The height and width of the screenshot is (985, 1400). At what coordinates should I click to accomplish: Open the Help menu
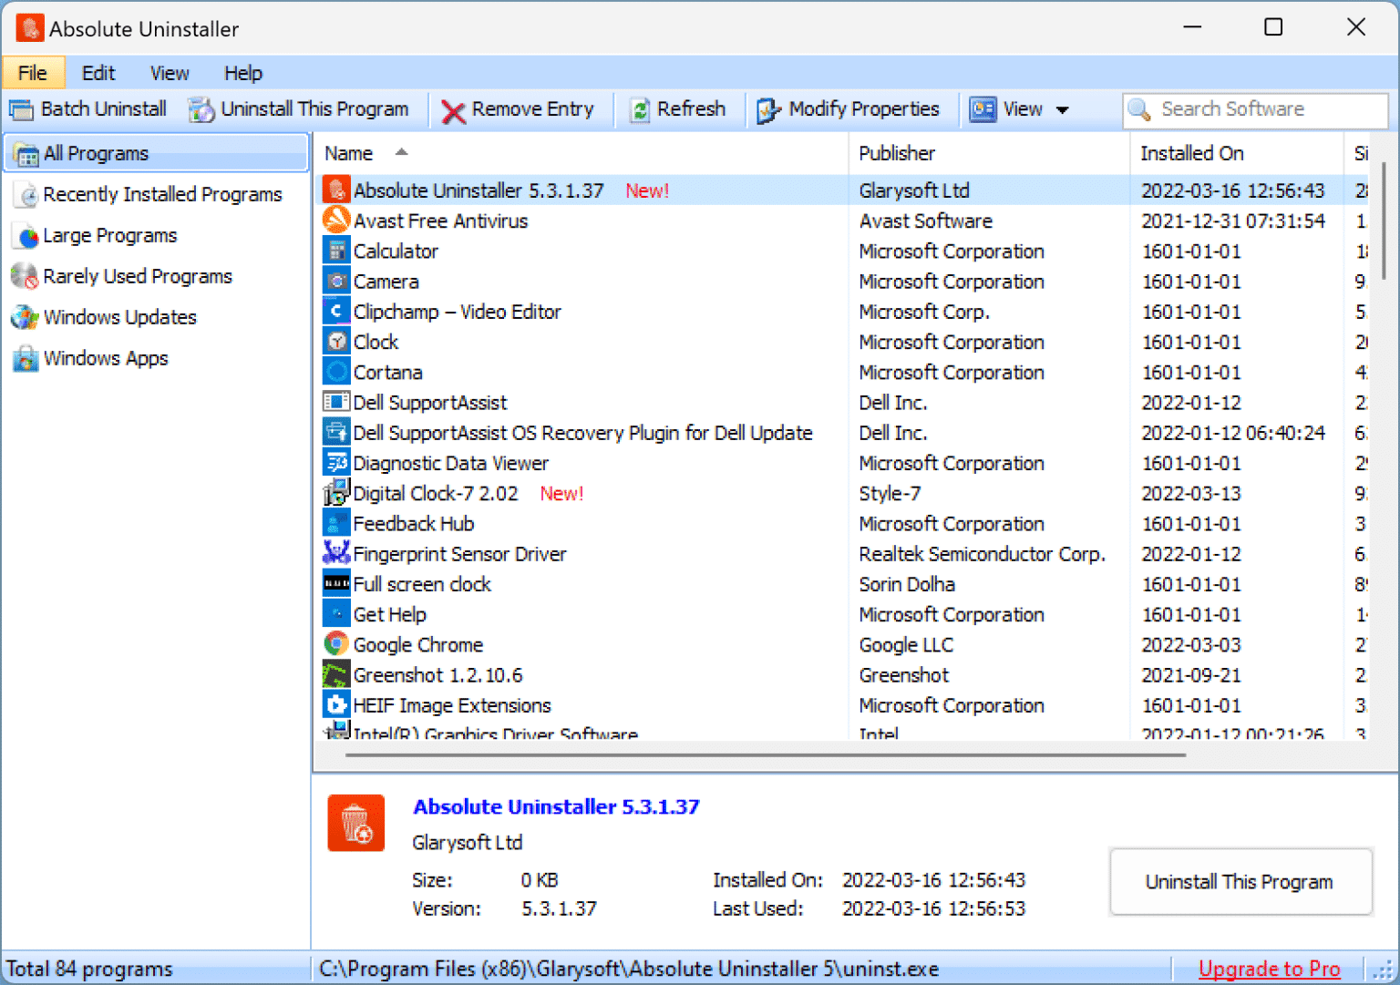click(242, 73)
